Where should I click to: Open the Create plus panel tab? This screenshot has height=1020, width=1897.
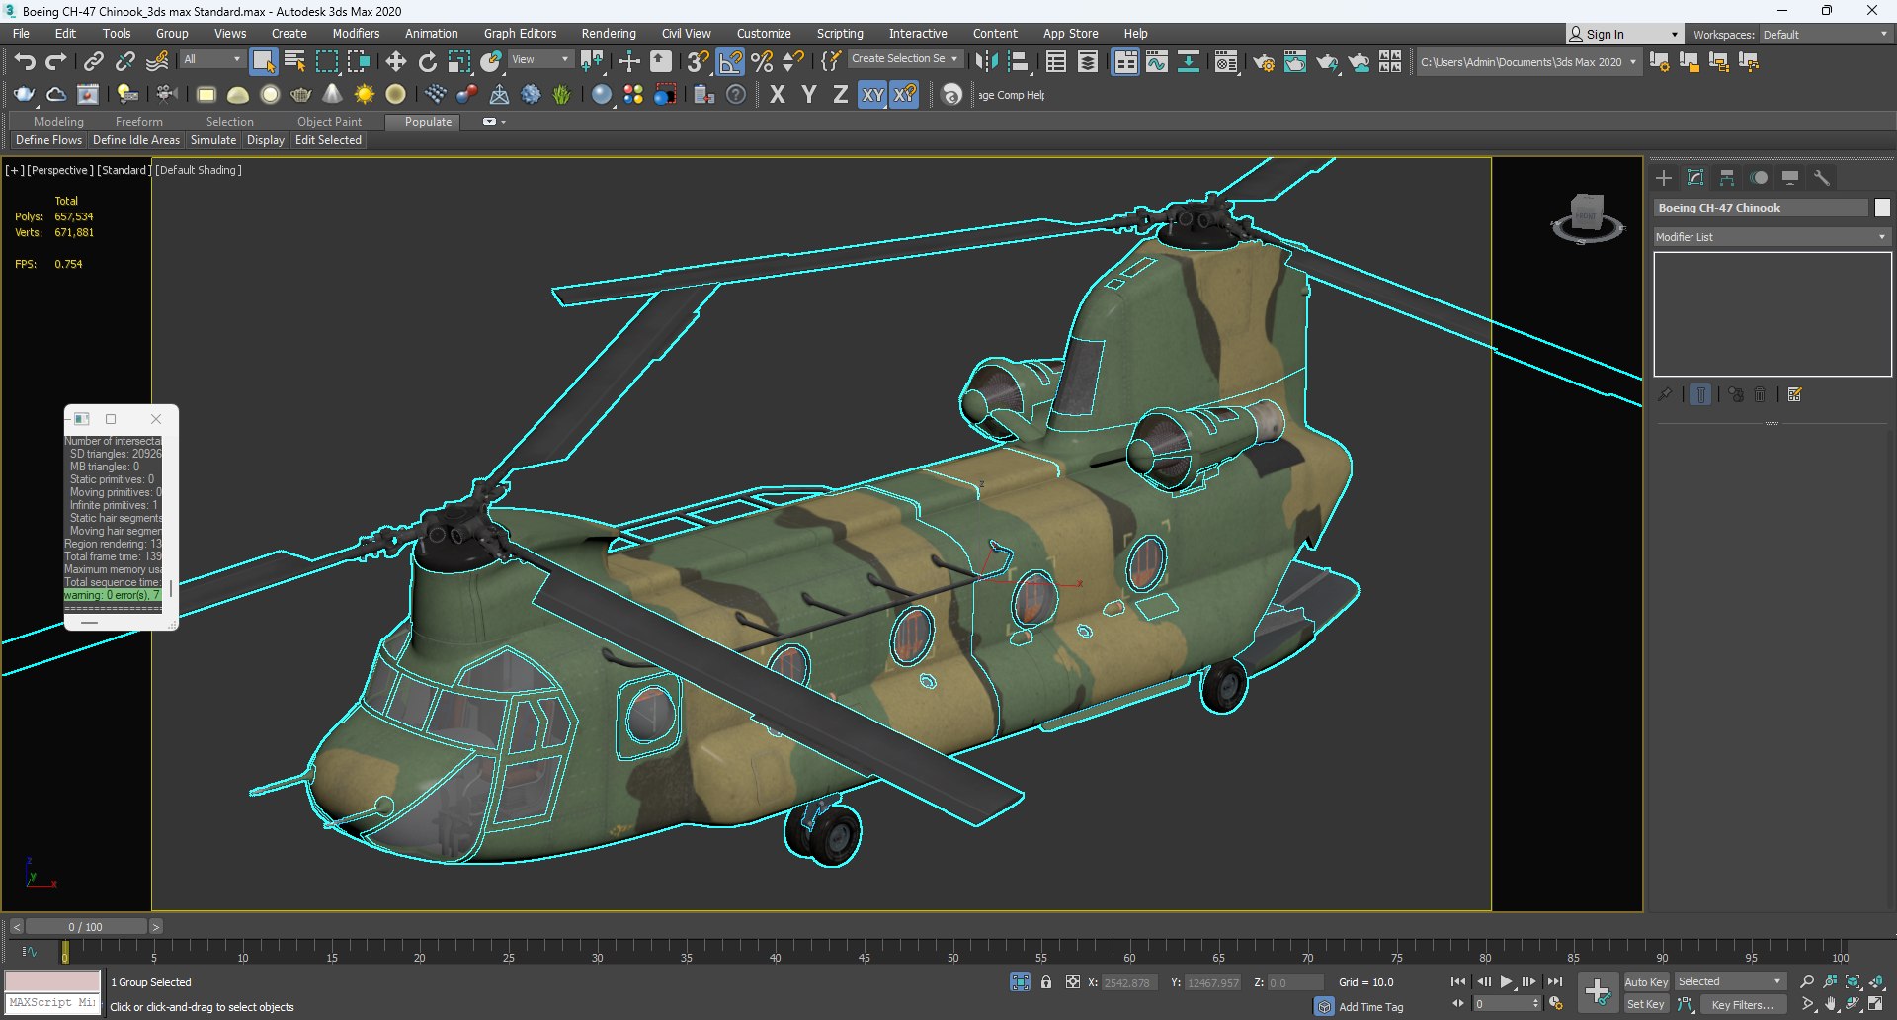(1664, 178)
